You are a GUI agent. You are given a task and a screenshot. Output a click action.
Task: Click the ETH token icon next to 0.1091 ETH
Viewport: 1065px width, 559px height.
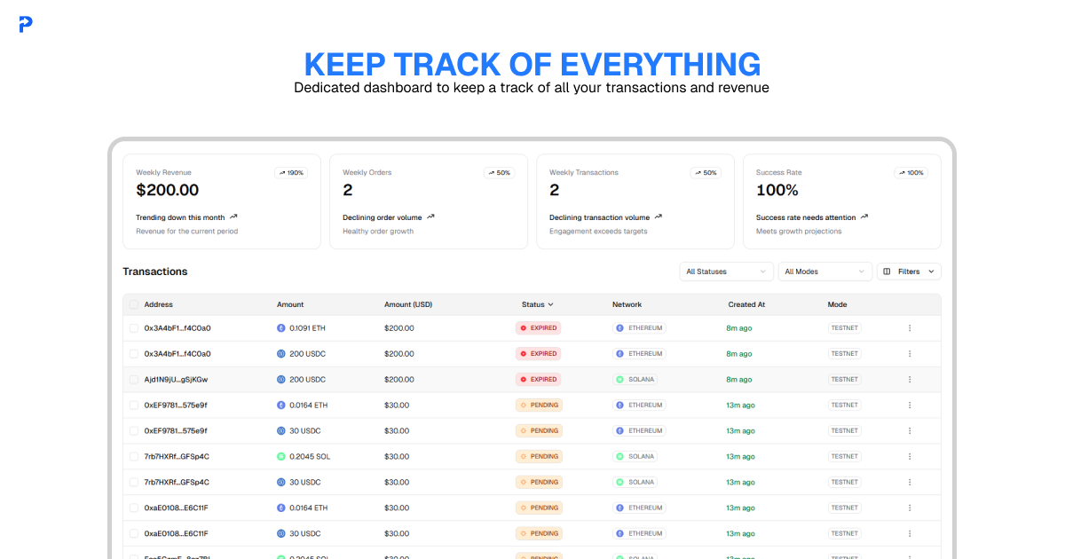coord(281,328)
